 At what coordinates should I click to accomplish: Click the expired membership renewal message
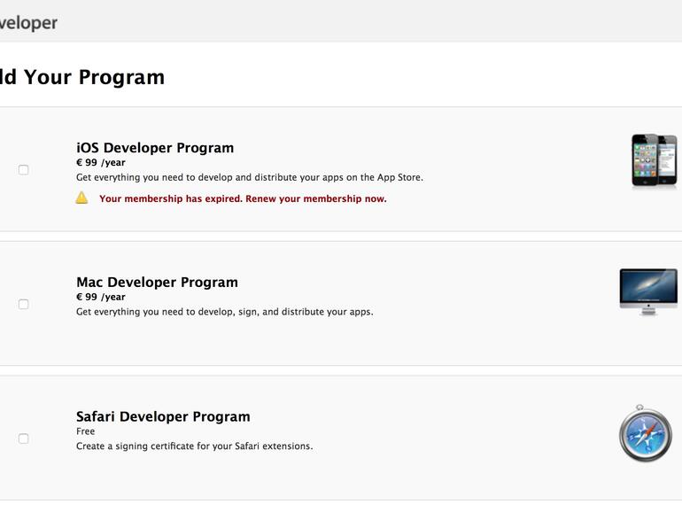pos(243,198)
